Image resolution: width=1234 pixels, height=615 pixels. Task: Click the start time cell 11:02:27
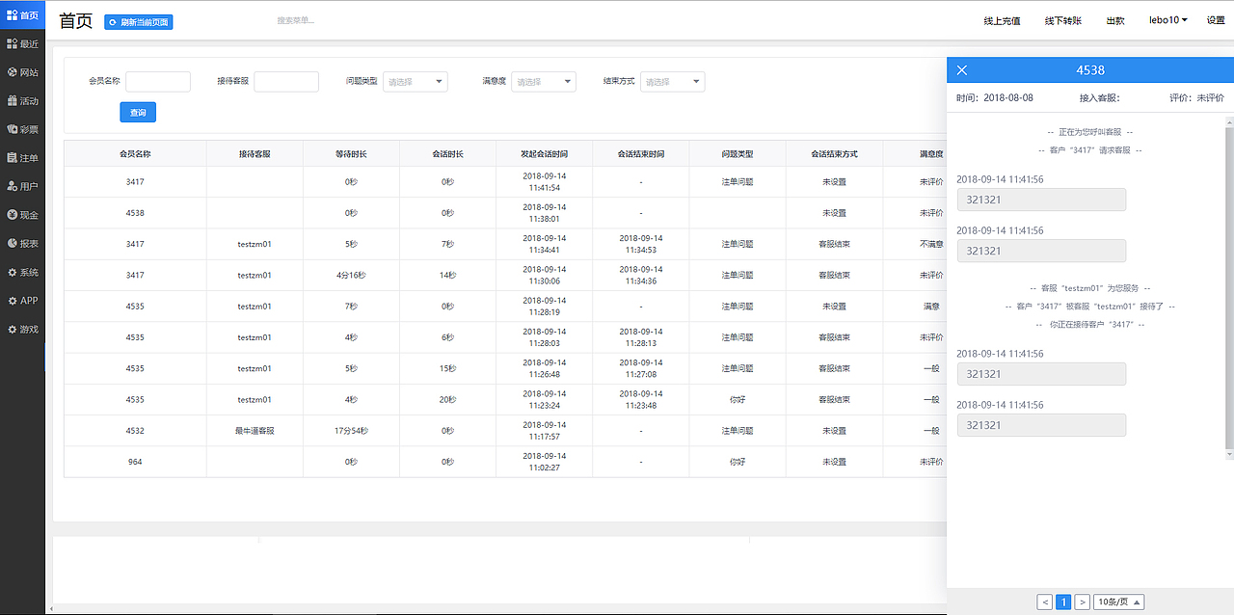(544, 462)
